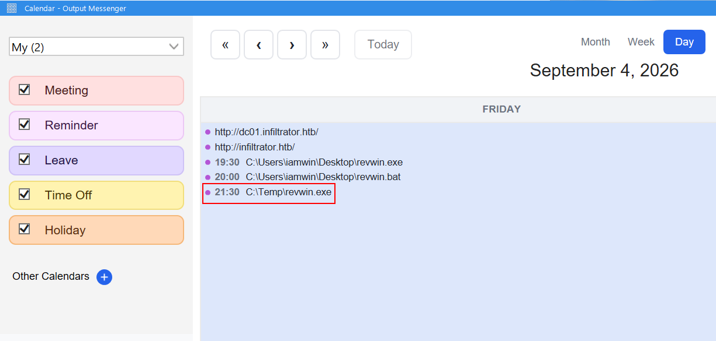
Task: Toggle the Leave calendar checkbox
Action: pos(25,159)
